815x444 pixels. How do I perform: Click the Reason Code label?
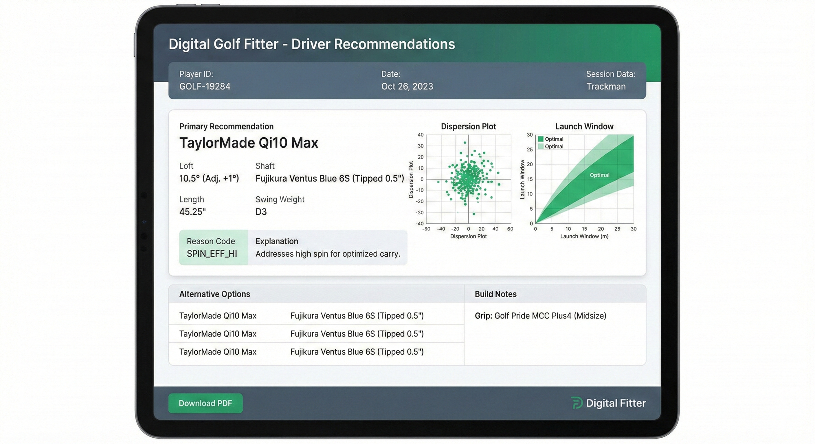click(211, 241)
